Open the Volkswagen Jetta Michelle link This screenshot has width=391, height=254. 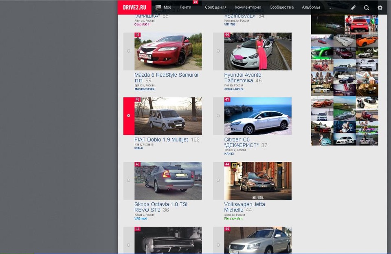click(244, 207)
